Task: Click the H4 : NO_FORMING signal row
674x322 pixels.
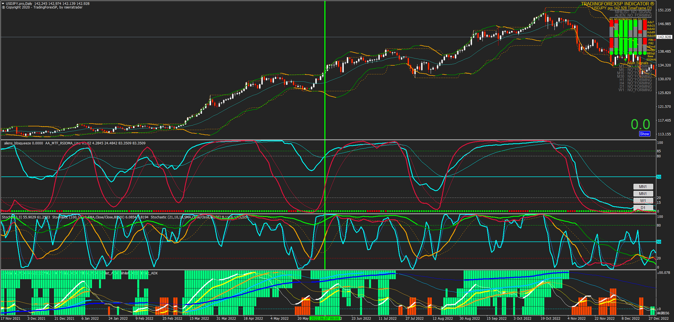Action: [x=635, y=83]
